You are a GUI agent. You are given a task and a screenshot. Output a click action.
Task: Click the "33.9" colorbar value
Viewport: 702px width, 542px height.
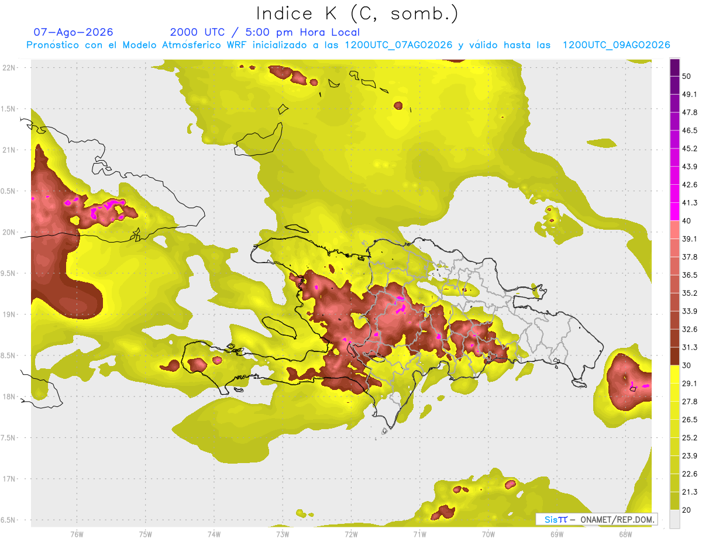coord(690,312)
